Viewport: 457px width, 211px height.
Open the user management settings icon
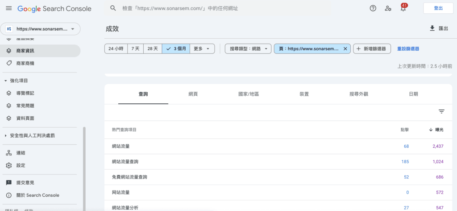[x=388, y=8]
